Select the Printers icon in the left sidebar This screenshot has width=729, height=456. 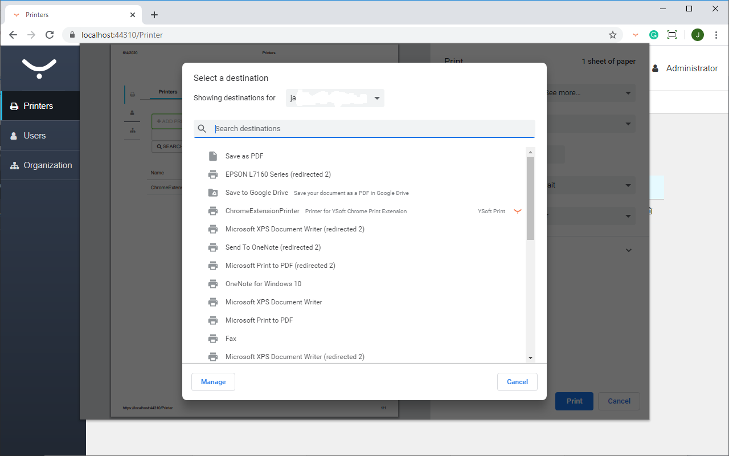(x=13, y=105)
